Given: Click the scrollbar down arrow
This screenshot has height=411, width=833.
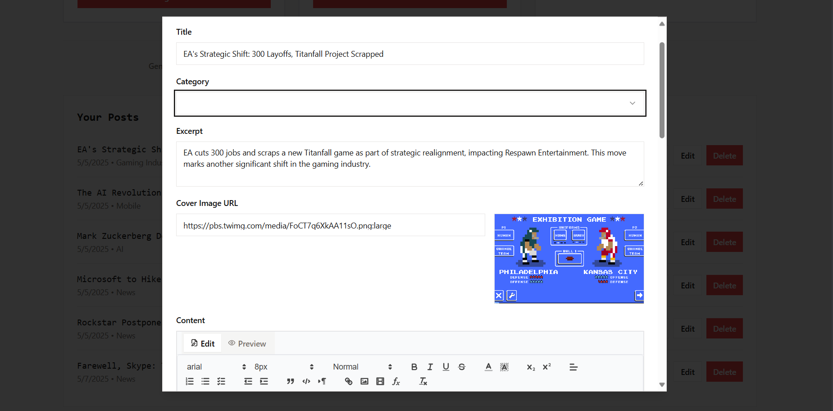Looking at the screenshot, I should 662,384.
